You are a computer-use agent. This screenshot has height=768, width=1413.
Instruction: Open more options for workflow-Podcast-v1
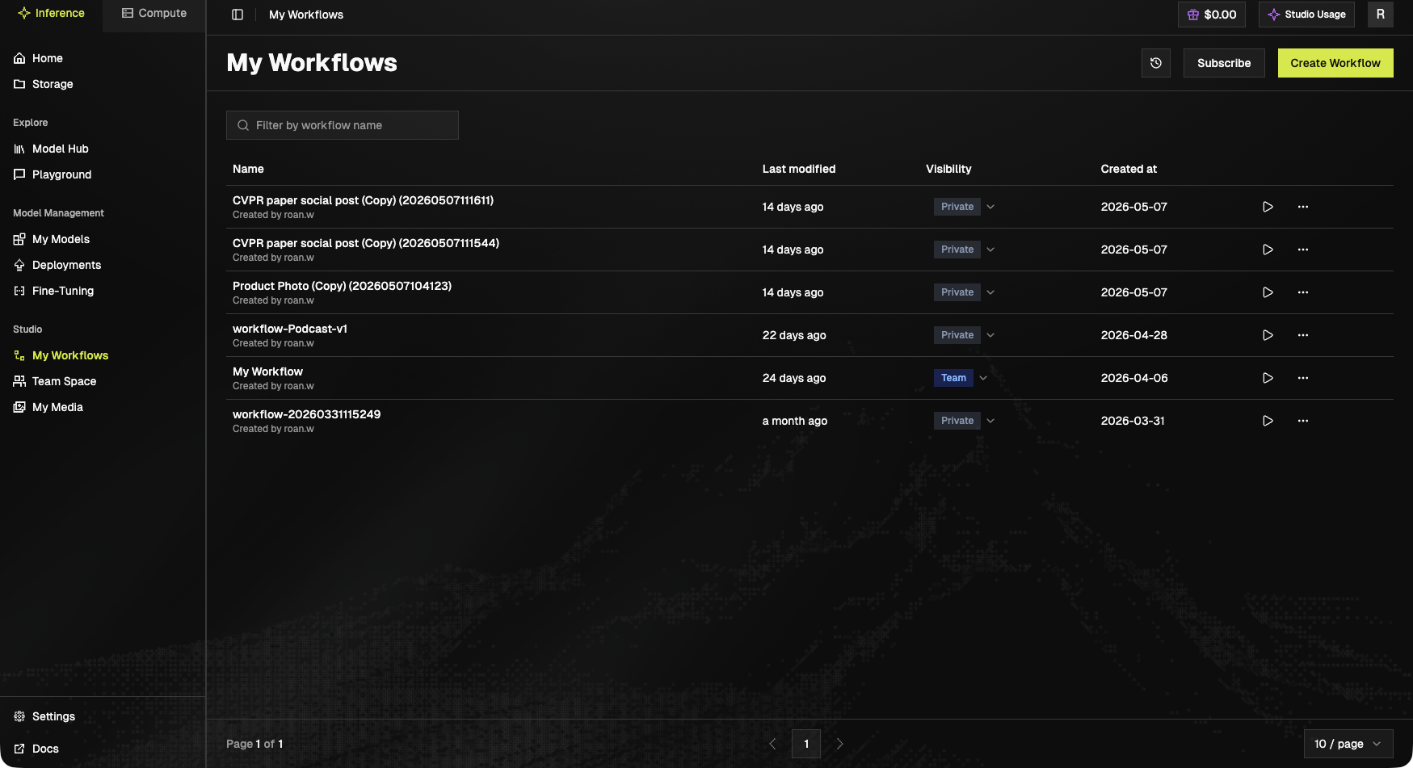click(1303, 335)
